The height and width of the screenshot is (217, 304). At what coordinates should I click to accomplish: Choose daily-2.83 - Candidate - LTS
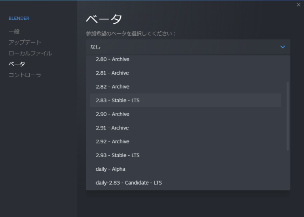click(185, 183)
